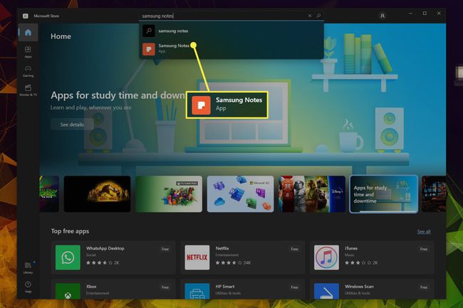
Task: Select the 'samsung notes' search suggestion
Action: [231, 31]
